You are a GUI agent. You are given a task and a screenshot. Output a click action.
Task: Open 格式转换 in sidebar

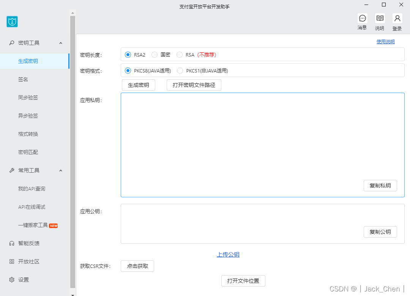pos(35,134)
